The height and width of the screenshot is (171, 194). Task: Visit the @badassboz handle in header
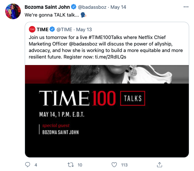(x=92, y=7)
